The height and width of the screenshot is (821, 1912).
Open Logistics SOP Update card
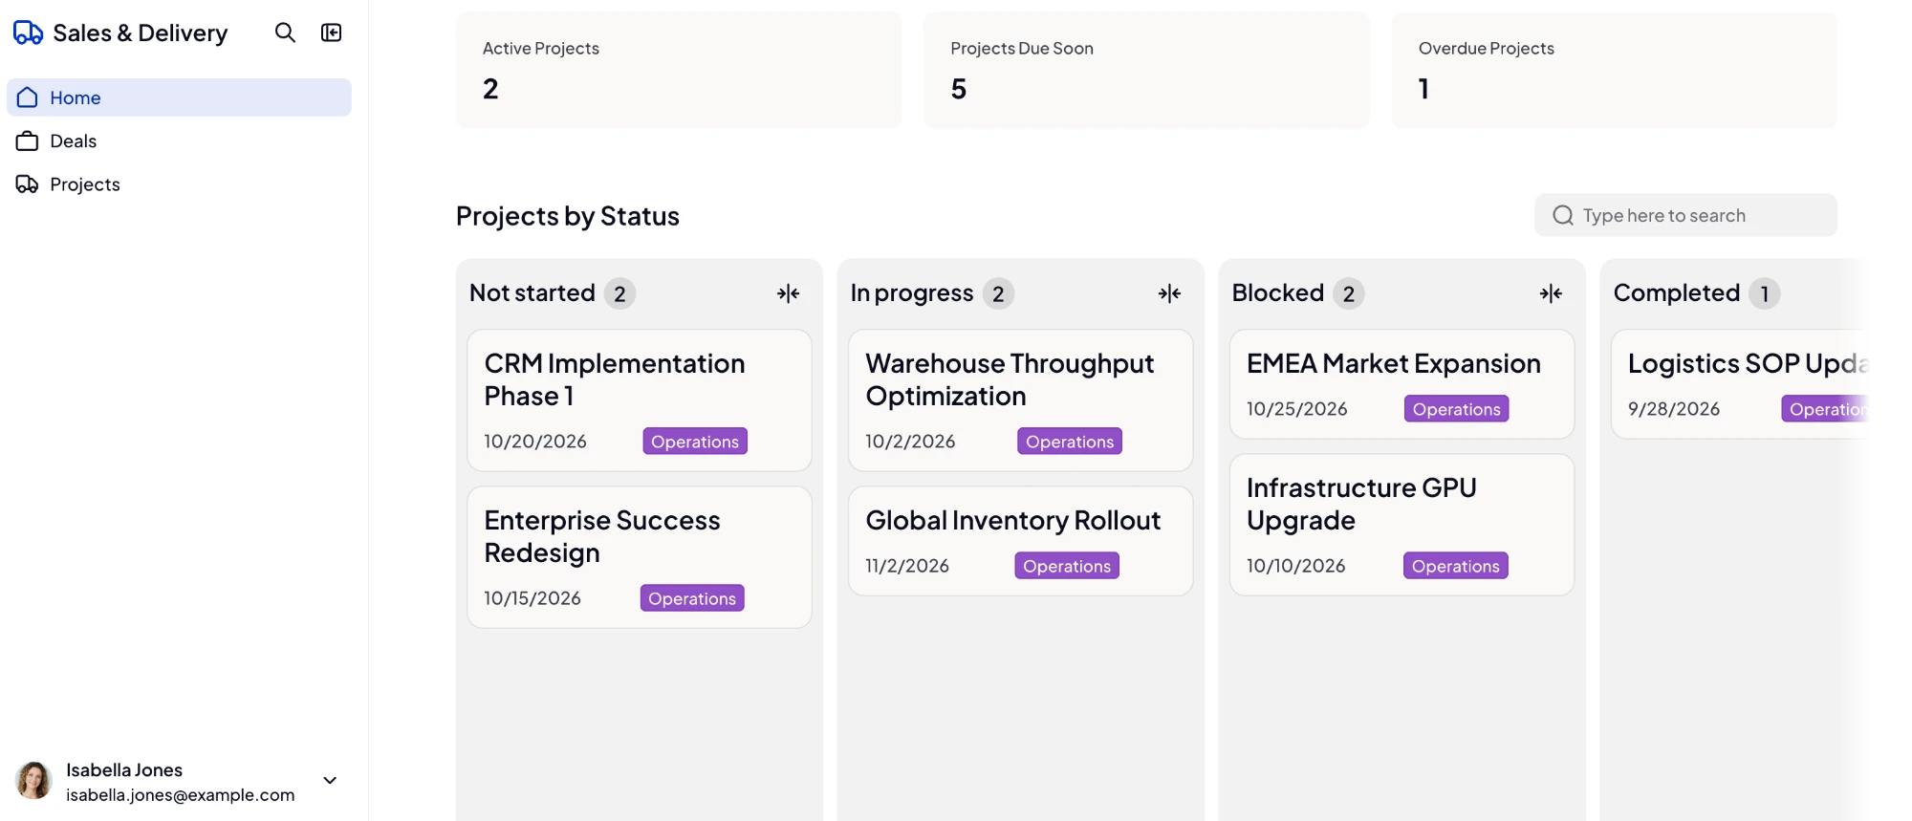pyautogui.click(x=1740, y=384)
